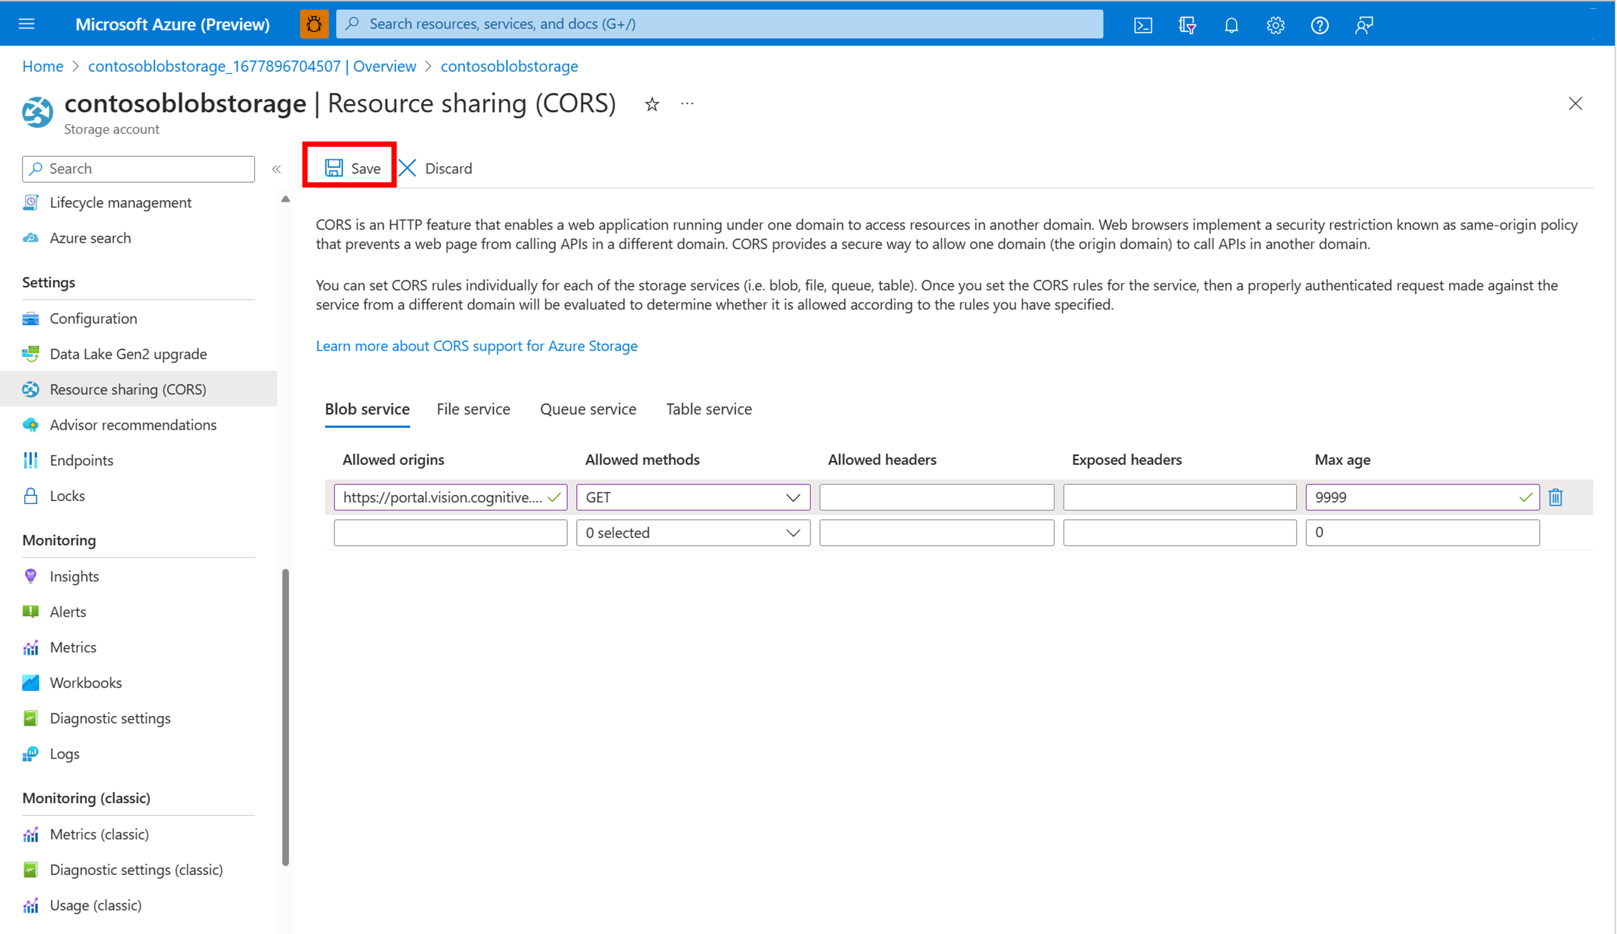Viewport: 1617px width, 934px height.
Task: Open Diagnostic settings in sidebar
Action: [110, 719]
